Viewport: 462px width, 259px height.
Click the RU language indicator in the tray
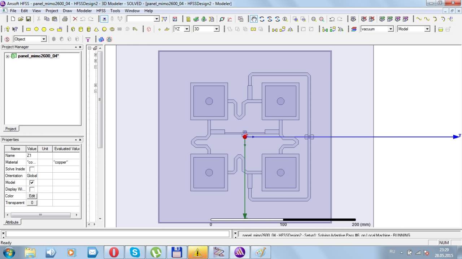tap(392, 251)
